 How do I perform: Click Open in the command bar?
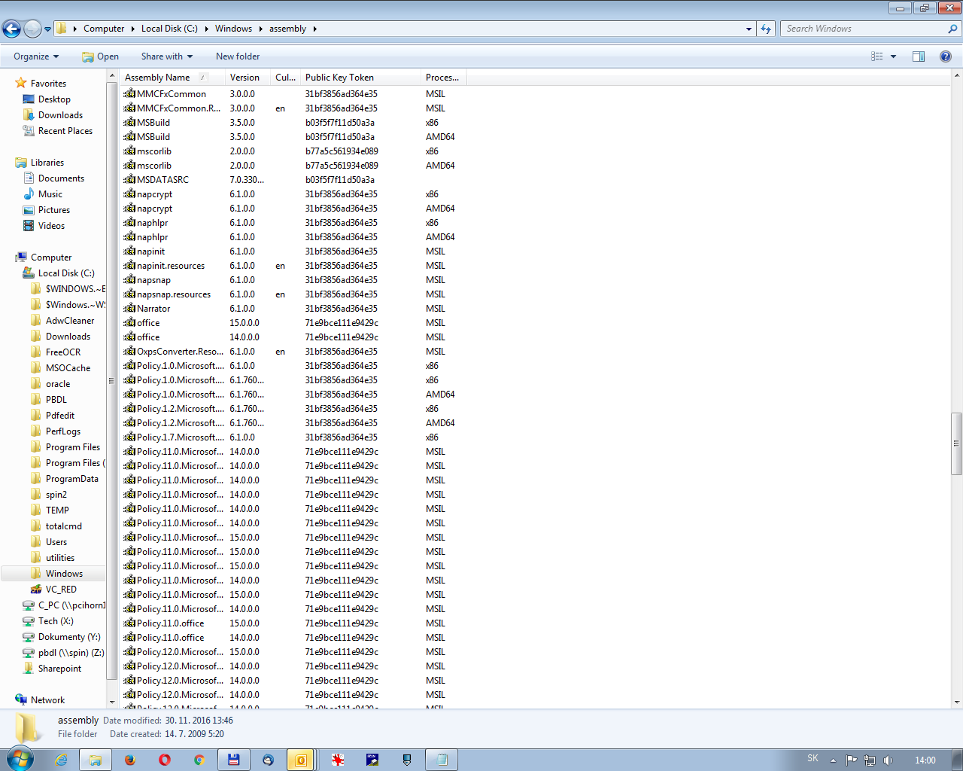pyautogui.click(x=100, y=56)
